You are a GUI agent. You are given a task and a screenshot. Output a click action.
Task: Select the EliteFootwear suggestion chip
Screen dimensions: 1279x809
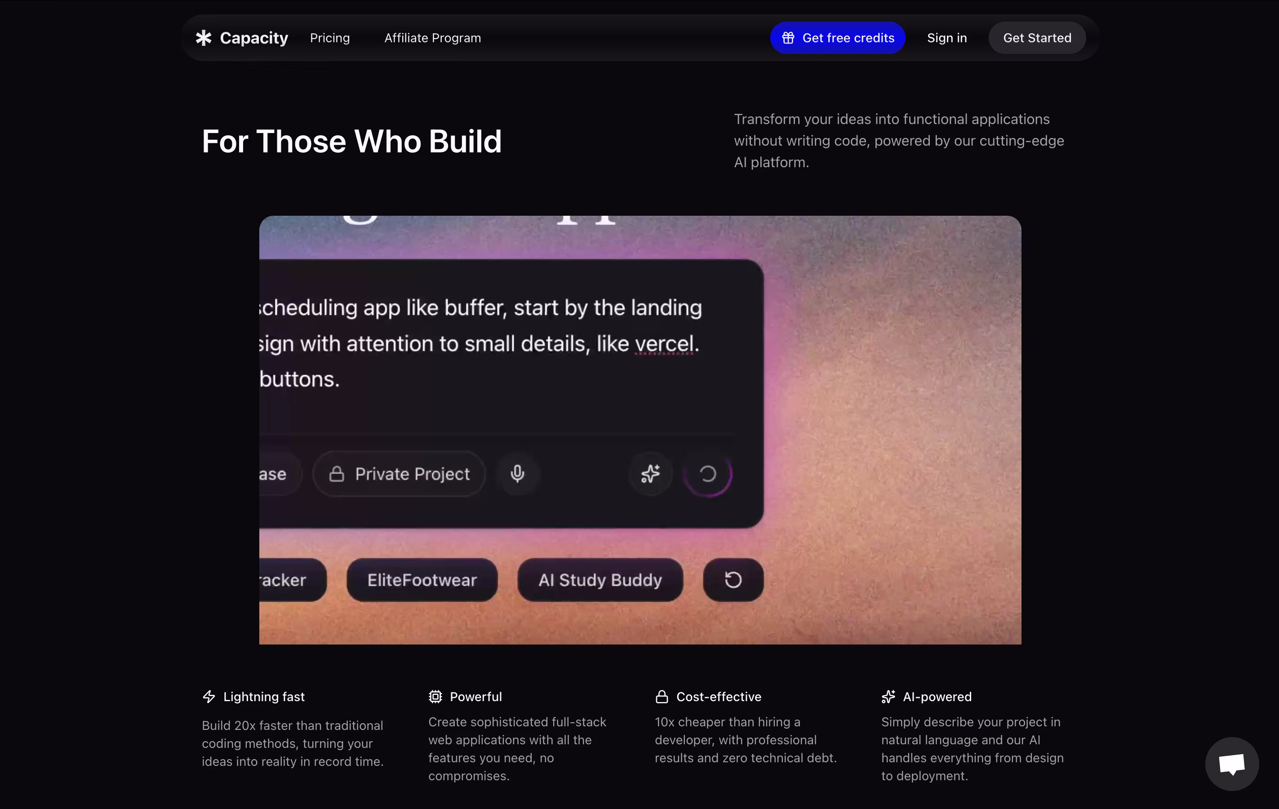coord(422,579)
